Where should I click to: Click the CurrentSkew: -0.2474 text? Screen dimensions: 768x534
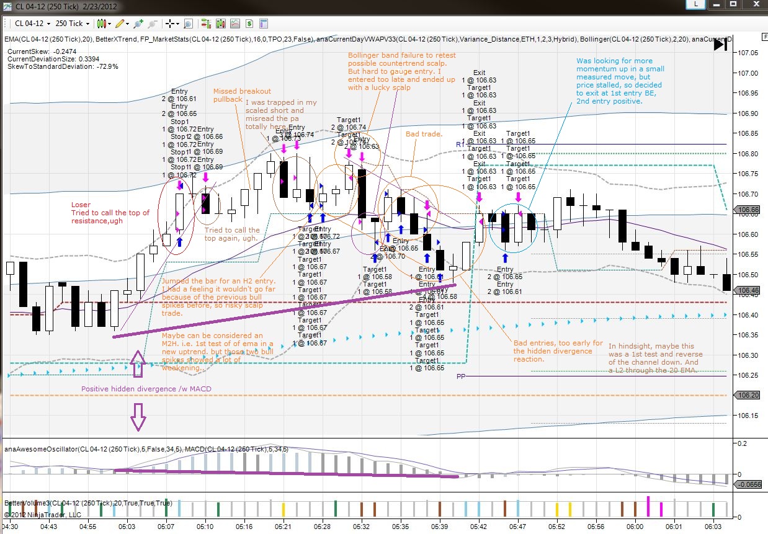[41, 51]
